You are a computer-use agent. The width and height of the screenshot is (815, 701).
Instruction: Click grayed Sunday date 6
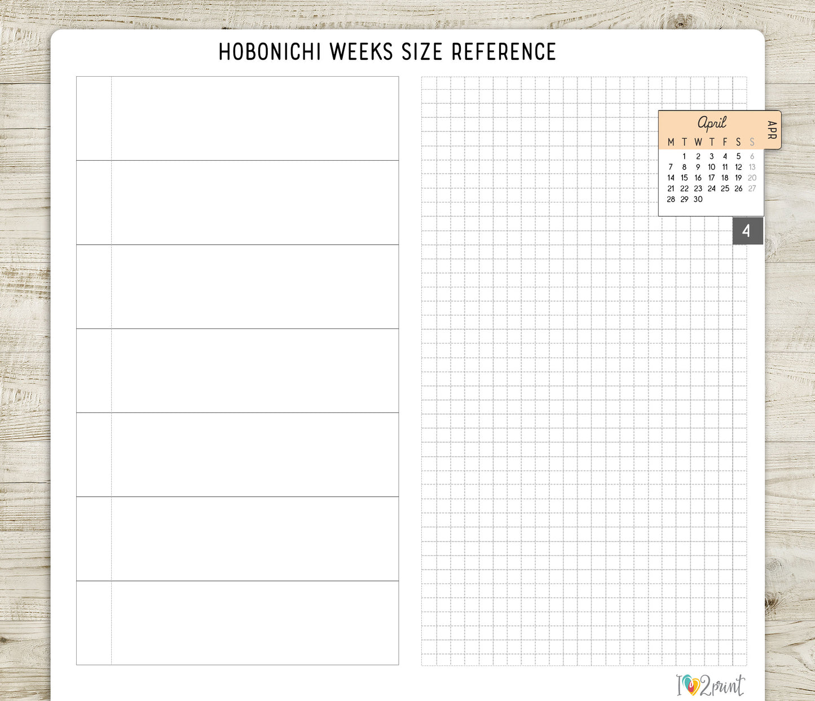click(x=752, y=157)
